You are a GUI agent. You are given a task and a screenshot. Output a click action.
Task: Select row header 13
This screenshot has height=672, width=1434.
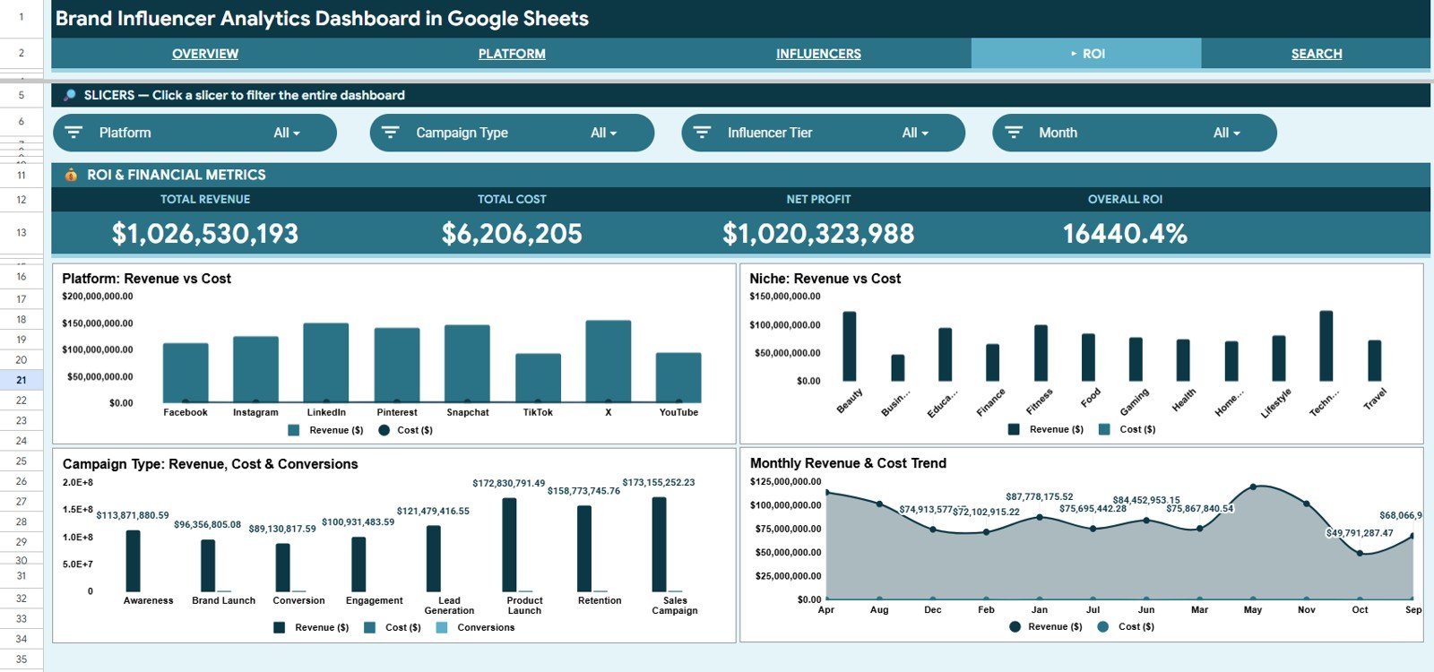22,232
